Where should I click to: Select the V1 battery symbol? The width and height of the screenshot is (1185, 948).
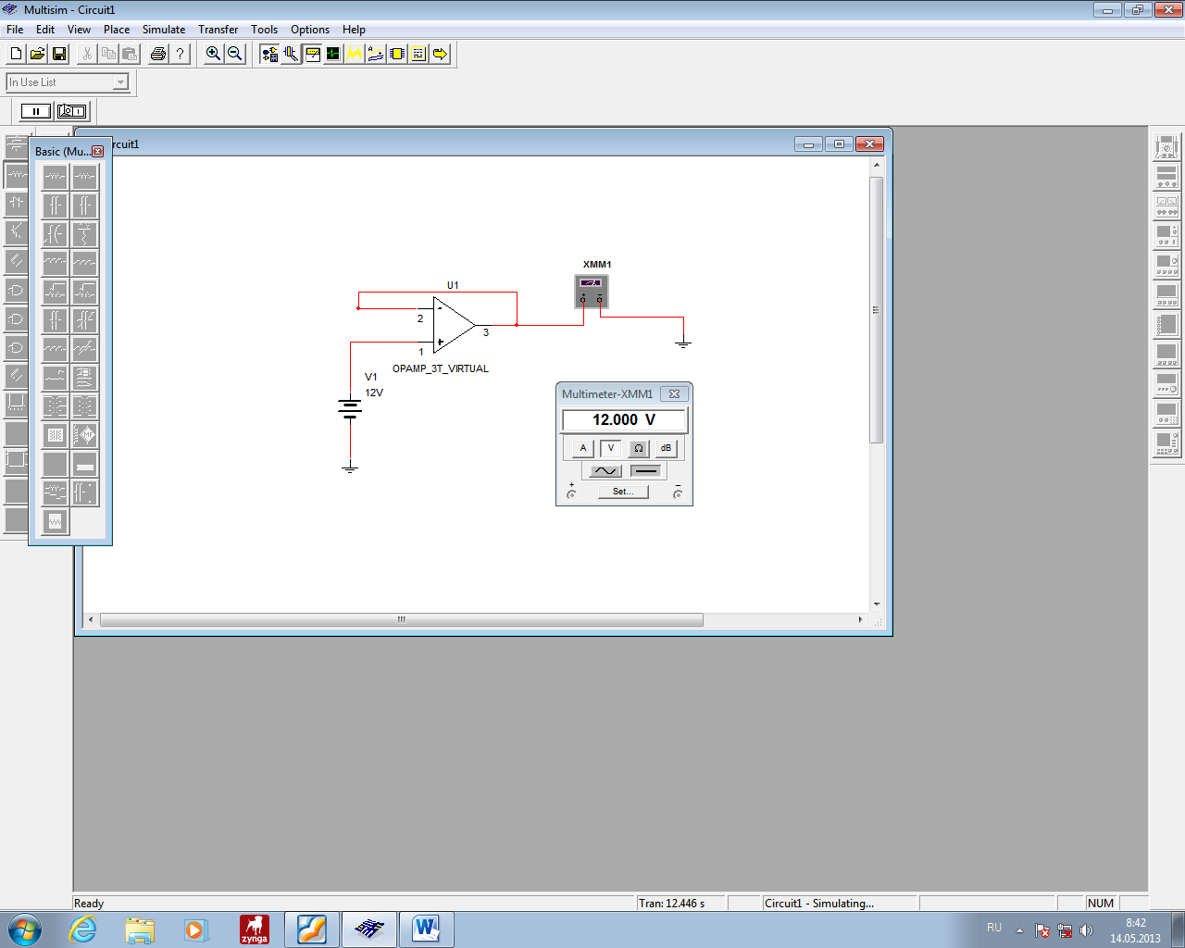click(350, 408)
